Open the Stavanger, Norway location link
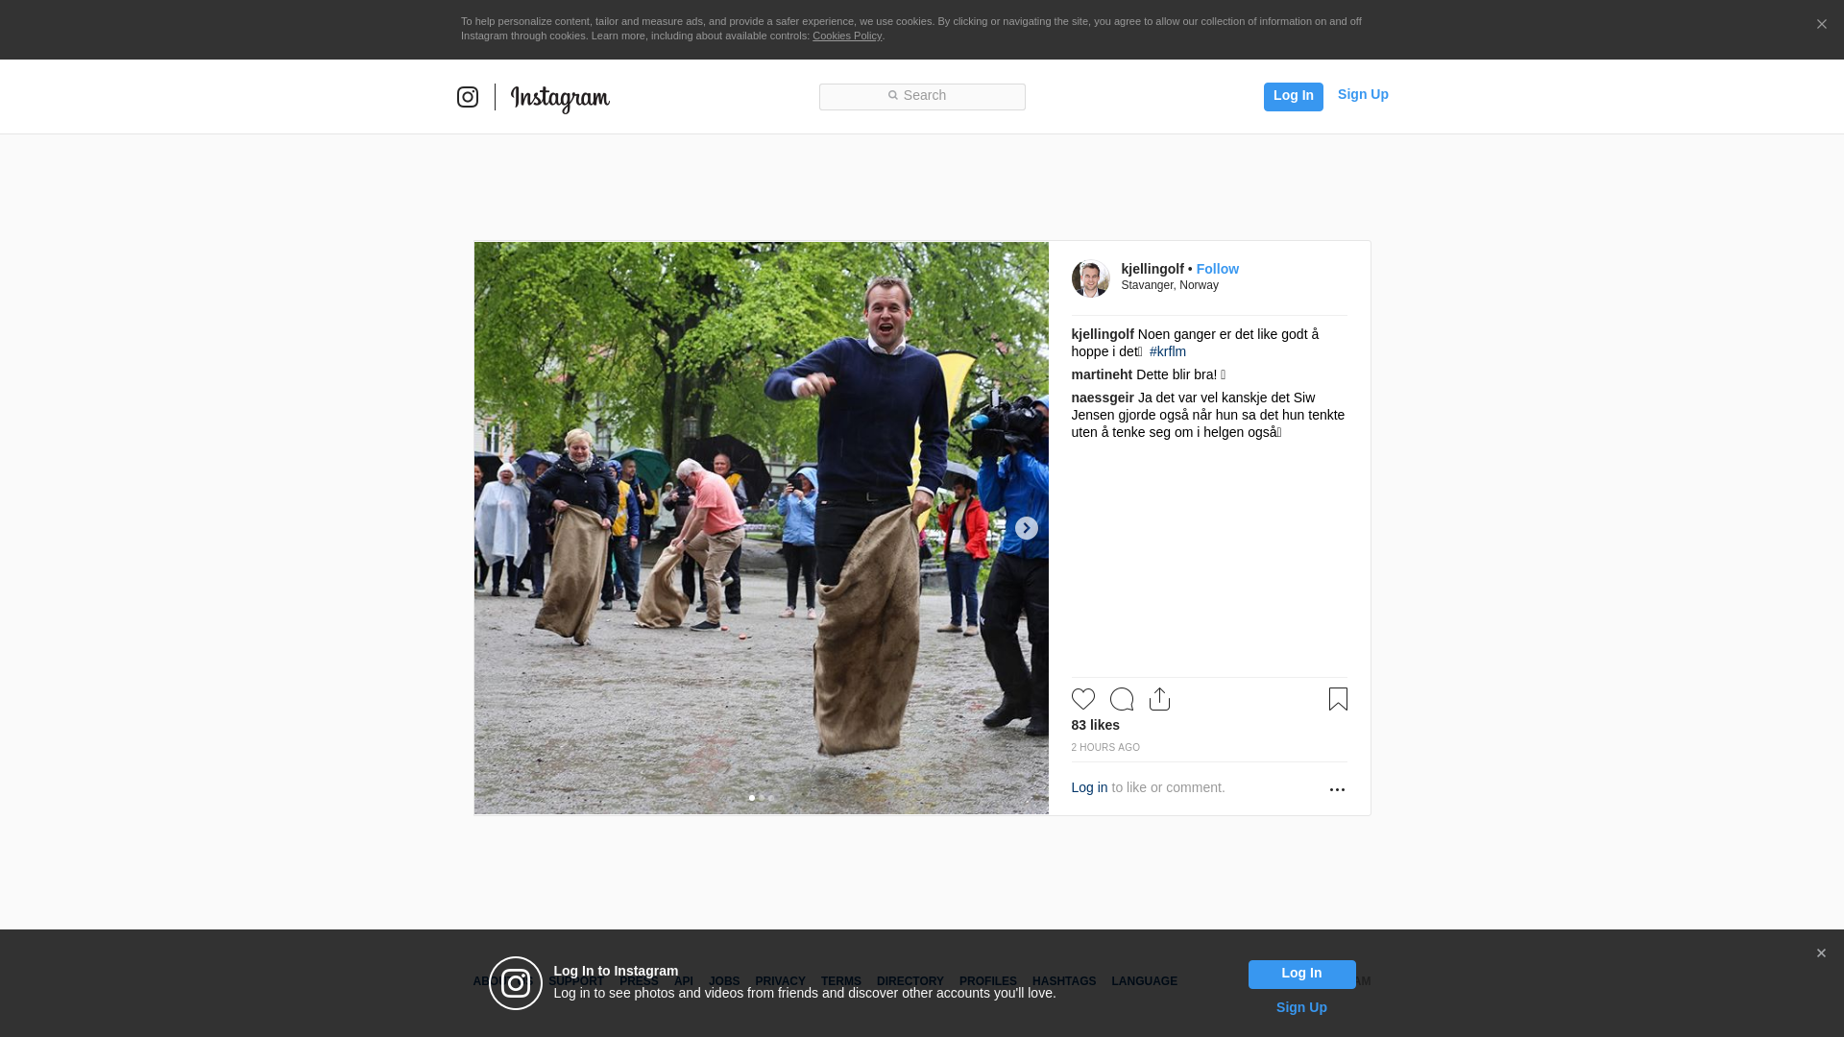 [1170, 285]
